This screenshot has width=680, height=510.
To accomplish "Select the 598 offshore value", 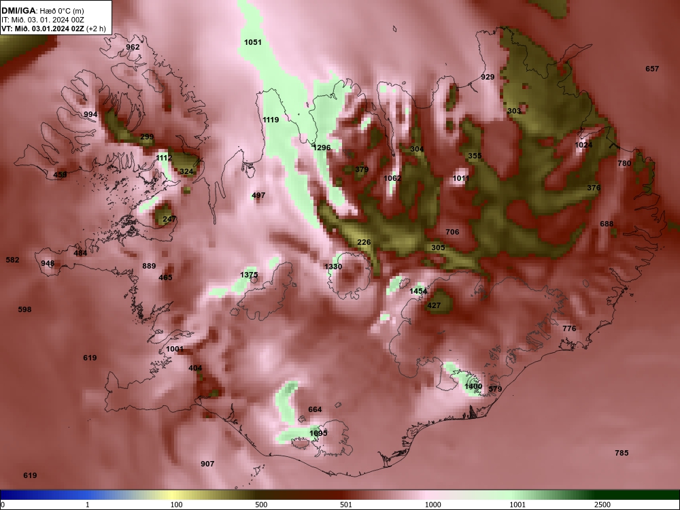I will pos(24,309).
